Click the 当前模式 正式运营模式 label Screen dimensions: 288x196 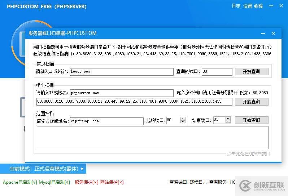[x=44, y=169]
